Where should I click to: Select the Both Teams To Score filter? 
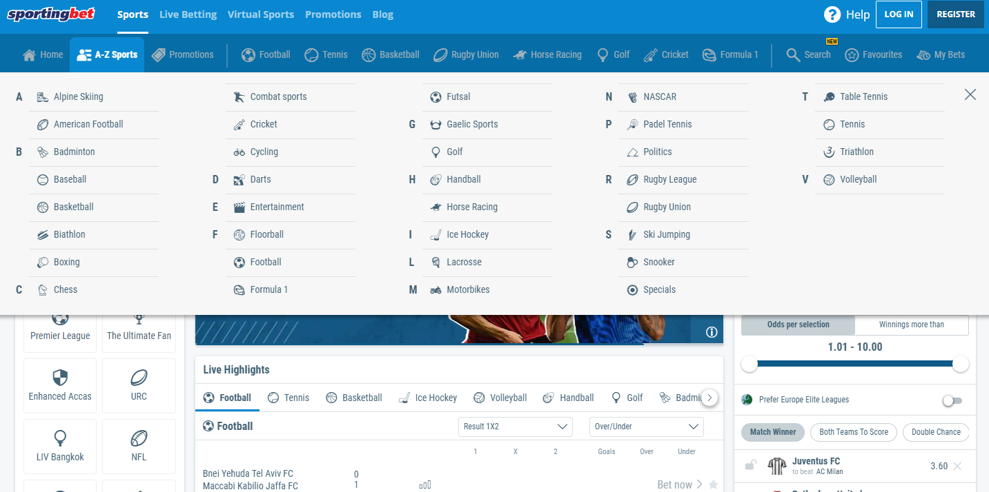click(x=853, y=432)
